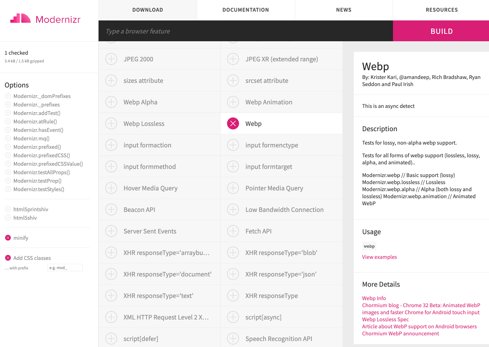The height and width of the screenshot is (347, 489).
Task: Open the Documentation tab
Action: (x=246, y=10)
